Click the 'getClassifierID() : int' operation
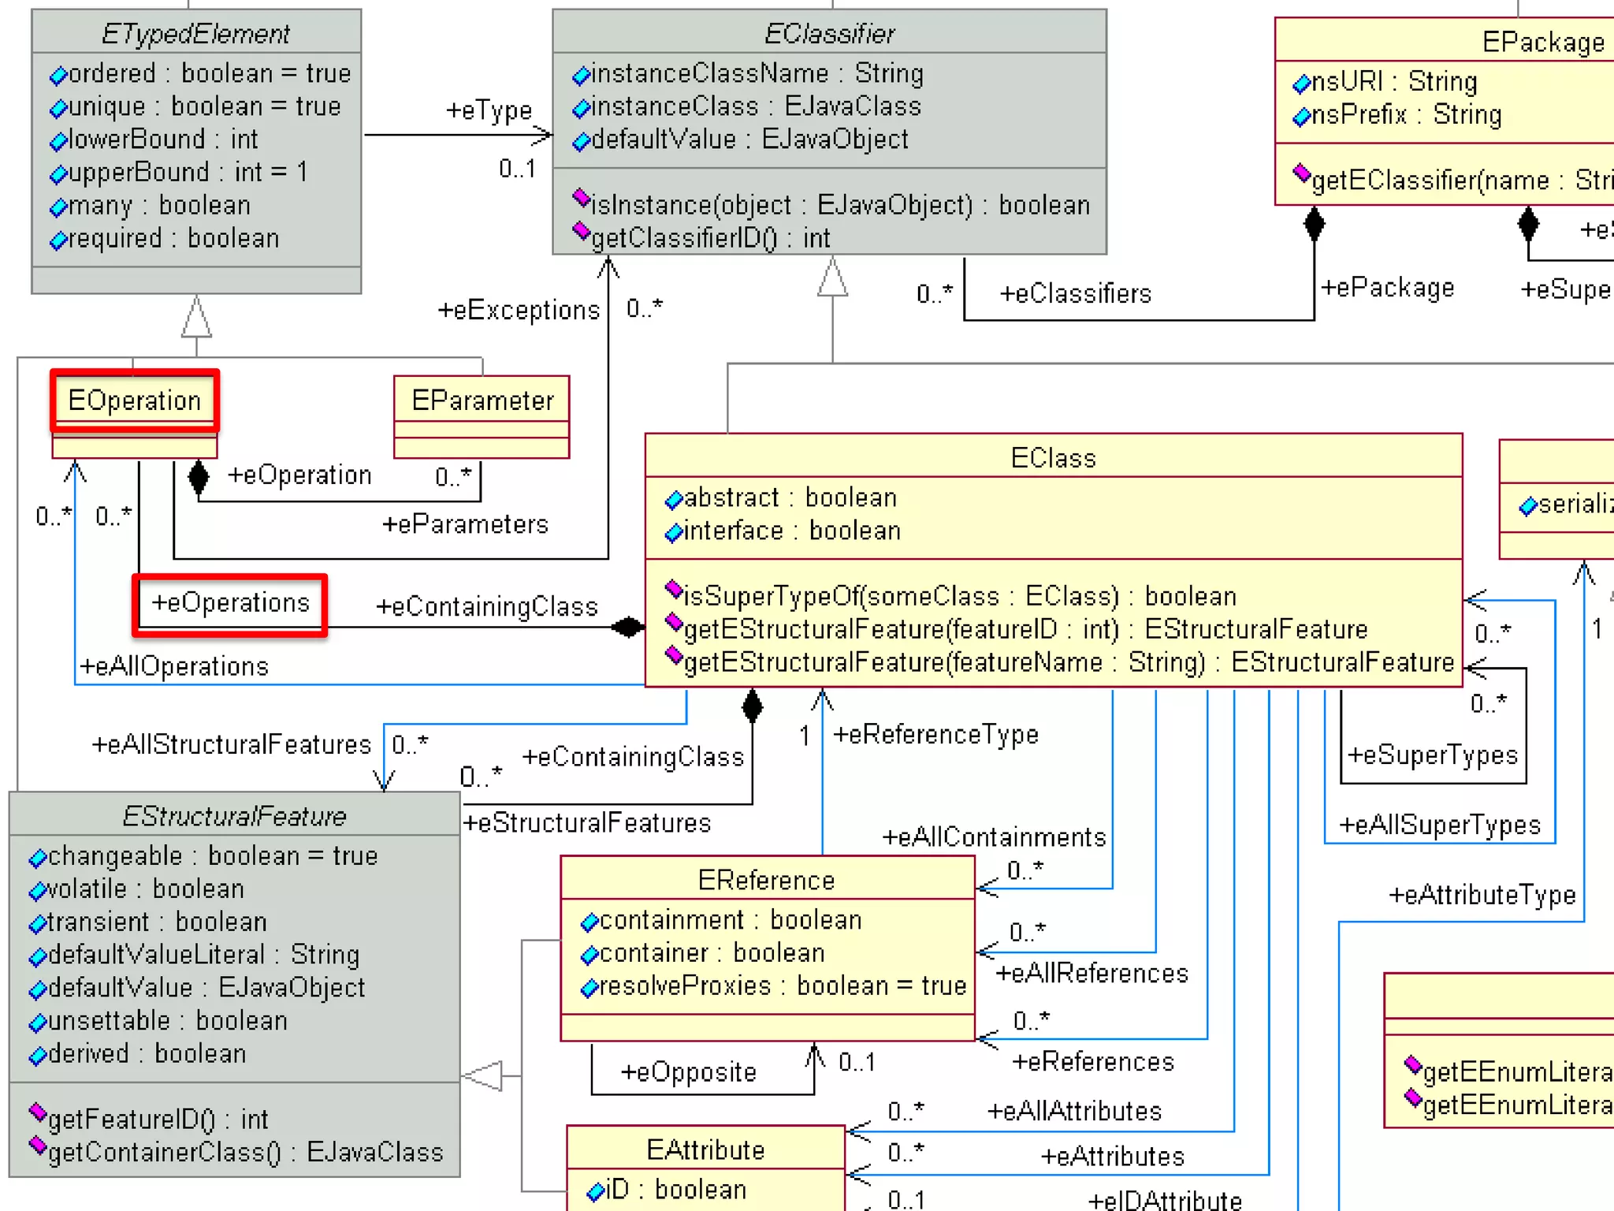 710,238
